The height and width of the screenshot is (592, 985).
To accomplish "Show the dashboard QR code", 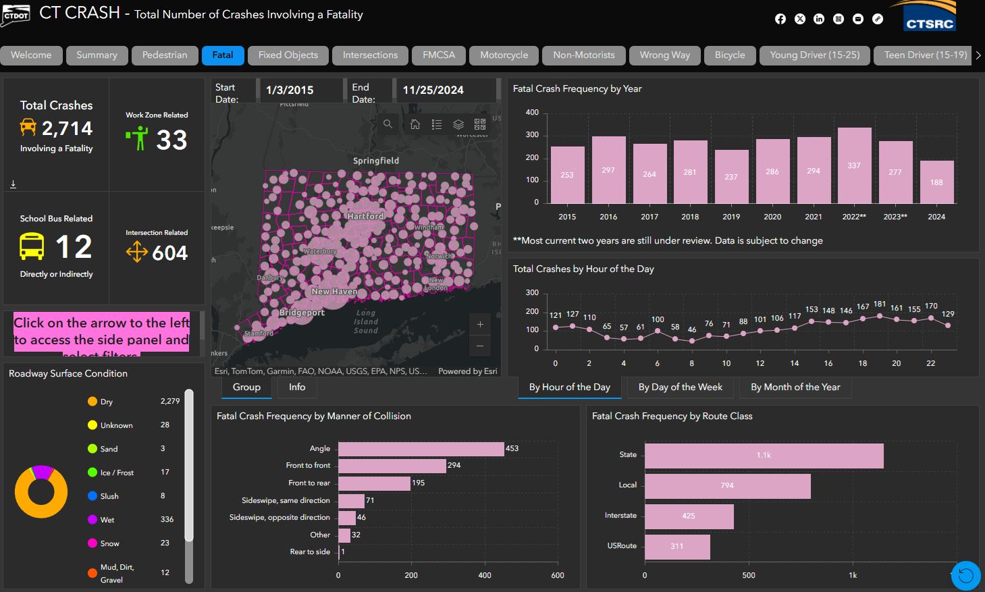I will click(838, 19).
